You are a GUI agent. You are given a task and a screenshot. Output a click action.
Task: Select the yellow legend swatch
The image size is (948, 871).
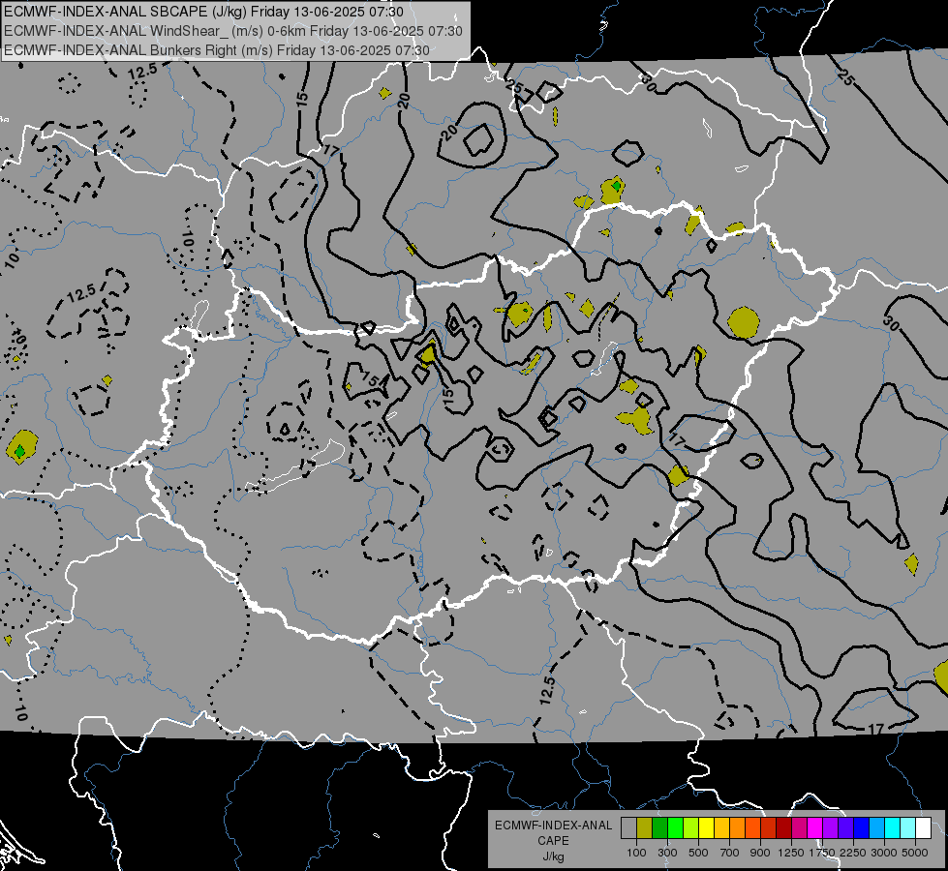pyautogui.click(x=706, y=827)
